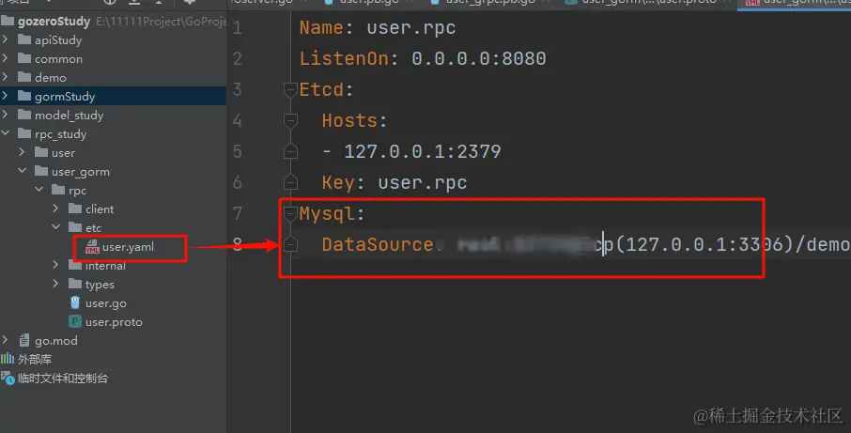Click the 外部库 library bars icon
851x433 pixels.
(8, 359)
